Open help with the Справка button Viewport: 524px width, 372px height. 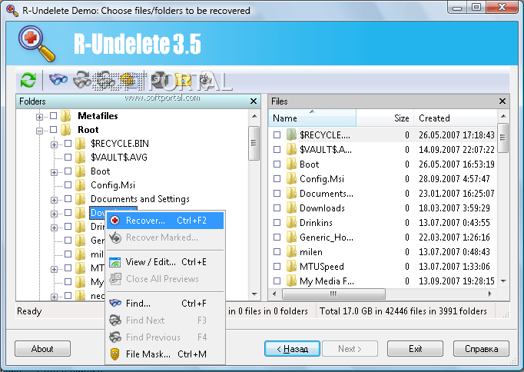click(481, 349)
